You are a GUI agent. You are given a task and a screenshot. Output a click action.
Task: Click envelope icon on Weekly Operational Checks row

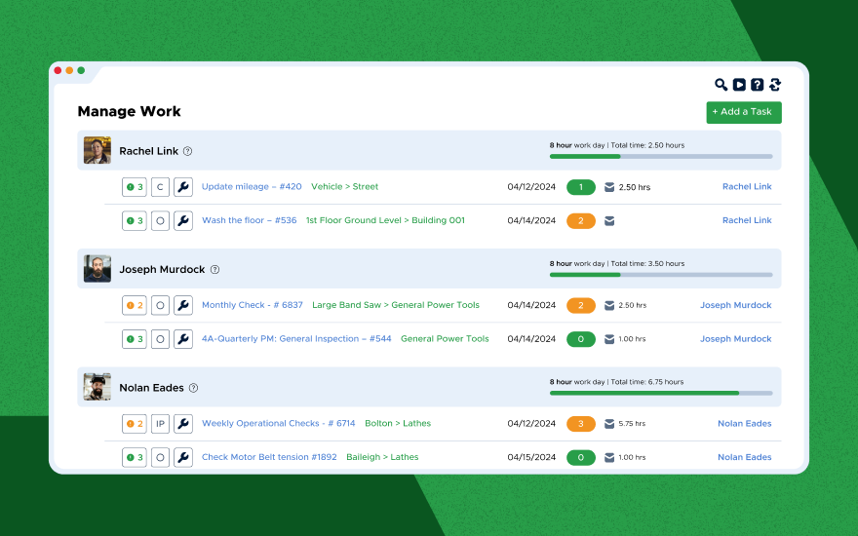coord(609,424)
